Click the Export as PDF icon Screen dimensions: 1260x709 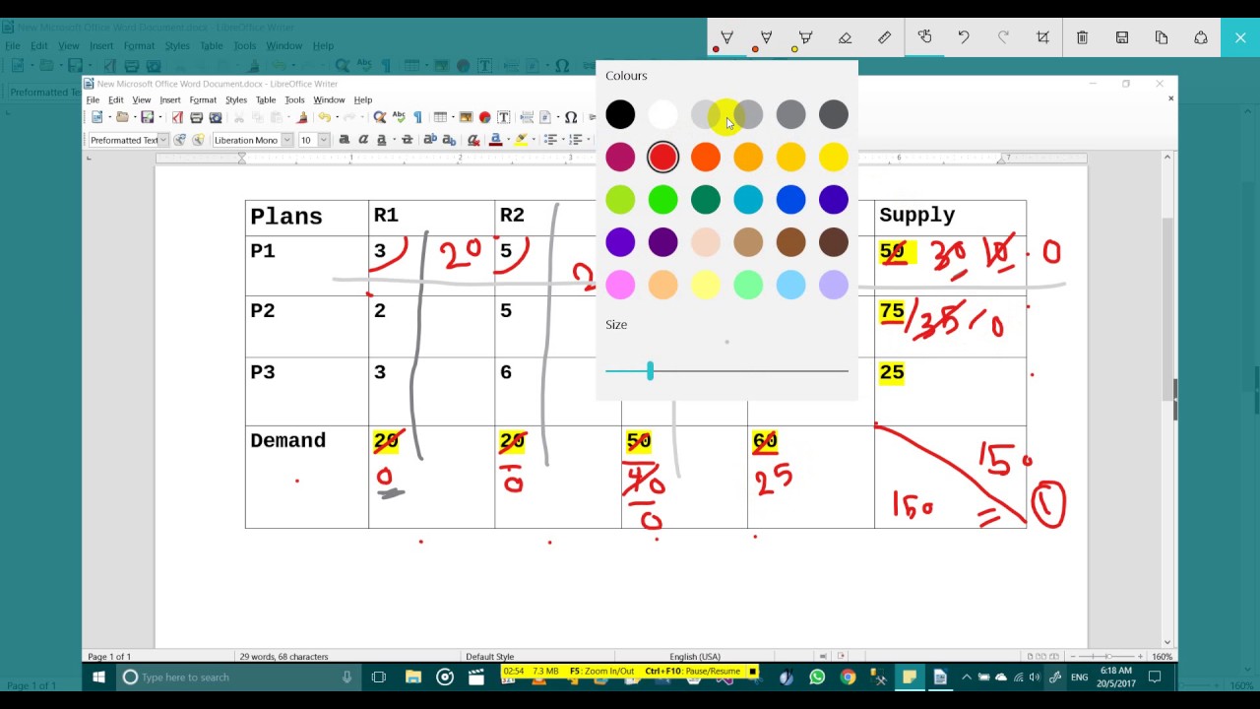click(177, 117)
